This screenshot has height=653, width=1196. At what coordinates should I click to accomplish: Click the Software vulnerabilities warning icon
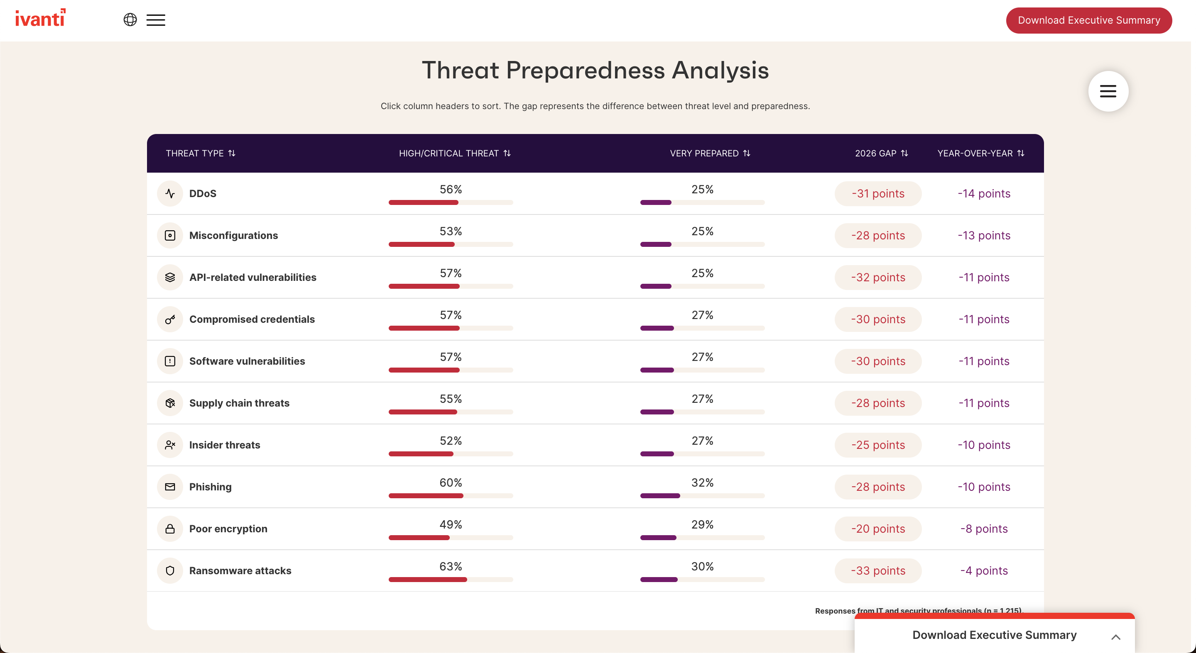click(x=170, y=361)
